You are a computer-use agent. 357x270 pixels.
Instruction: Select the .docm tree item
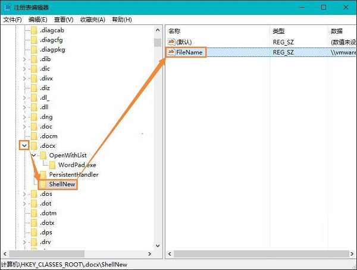pyautogui.click(x=50, y=136)
